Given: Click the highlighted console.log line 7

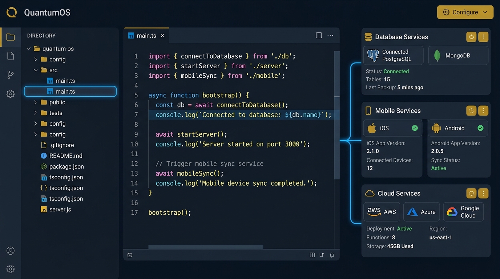Looking at the screenshot, I should tap(244, 115).
